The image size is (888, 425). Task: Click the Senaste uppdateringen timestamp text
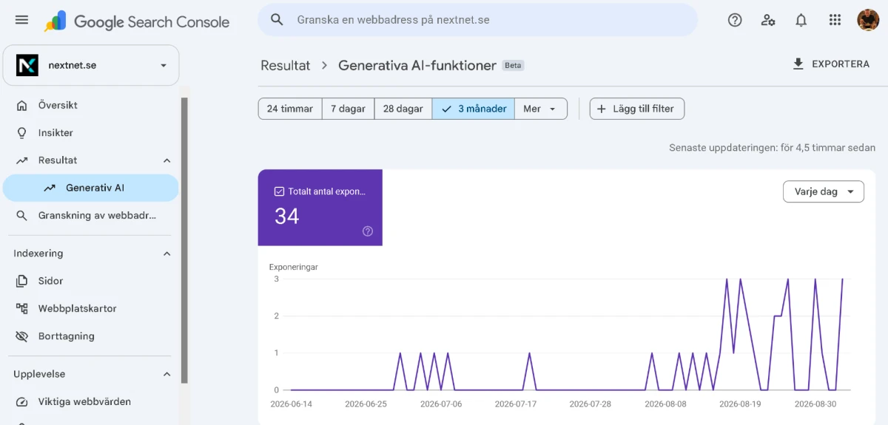(772, 148)
